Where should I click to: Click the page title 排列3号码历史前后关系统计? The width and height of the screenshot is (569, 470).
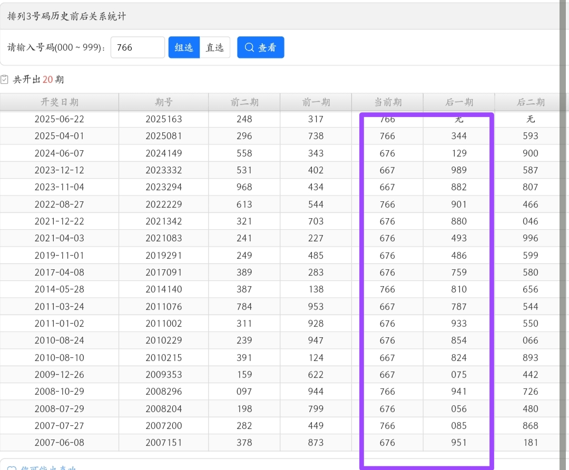[x=67, y=16]
